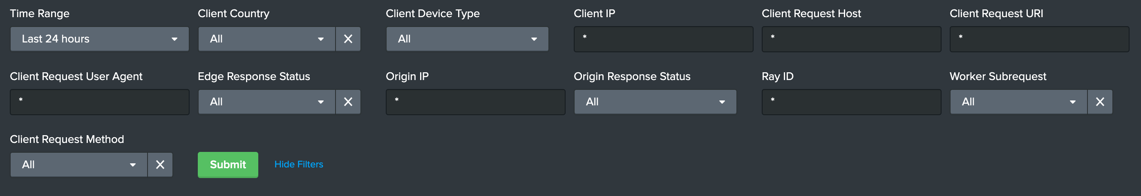Click the Origin IP input field
The width and height of the screenshot is (1141, 196).
[475, 102]
